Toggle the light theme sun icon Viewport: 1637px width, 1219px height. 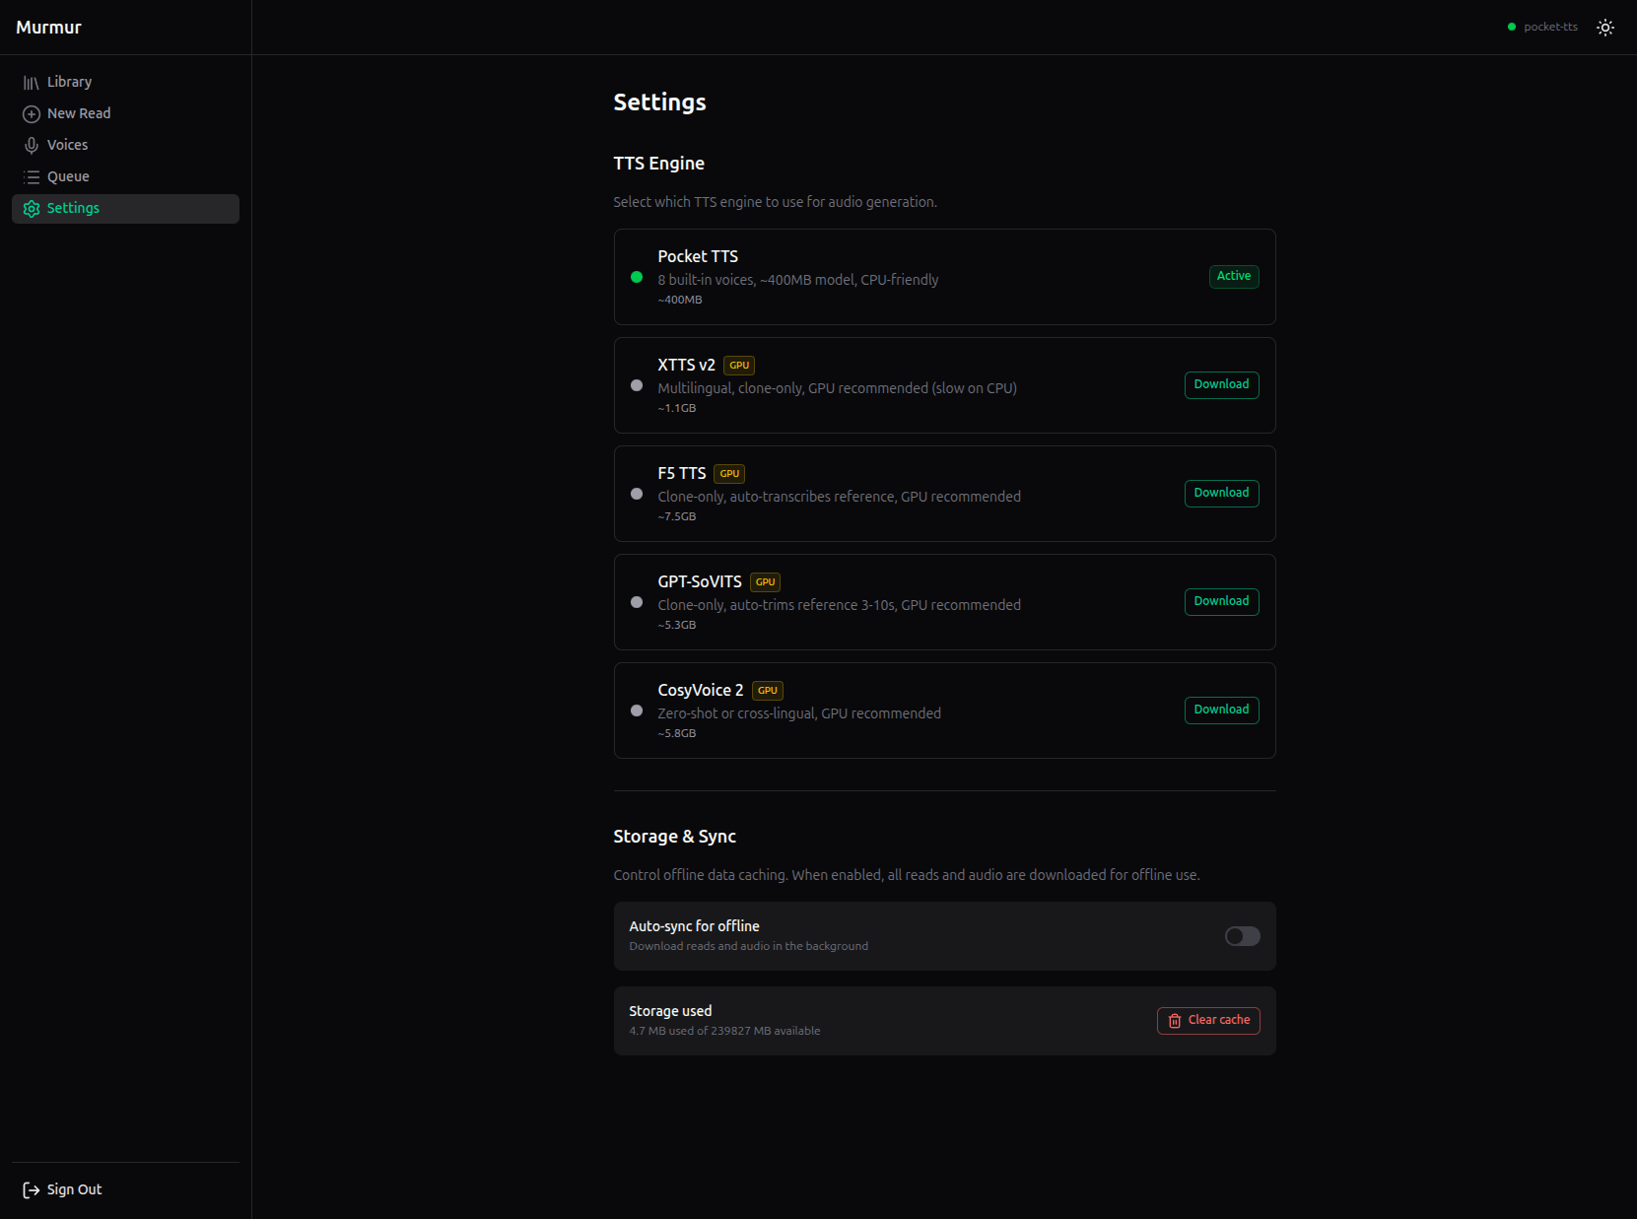coord(1604,27)
